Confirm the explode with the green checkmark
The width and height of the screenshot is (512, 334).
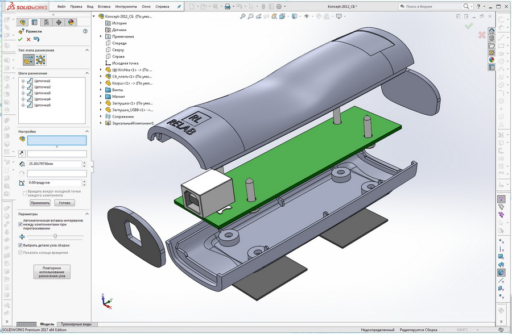[x=20, y=39]
